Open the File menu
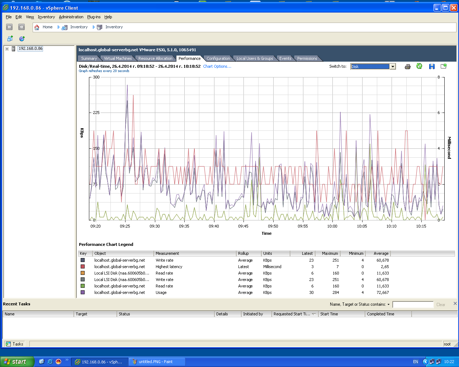Viewport: 459px width, 367px height. [9, 17]
